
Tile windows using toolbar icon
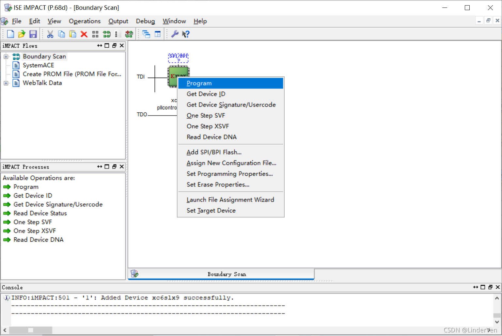[x=158, y=34]
